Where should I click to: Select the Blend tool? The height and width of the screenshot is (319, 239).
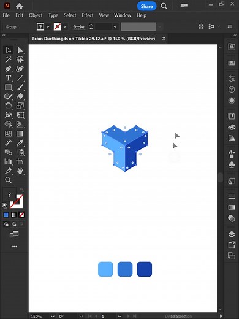coord(8,152)
